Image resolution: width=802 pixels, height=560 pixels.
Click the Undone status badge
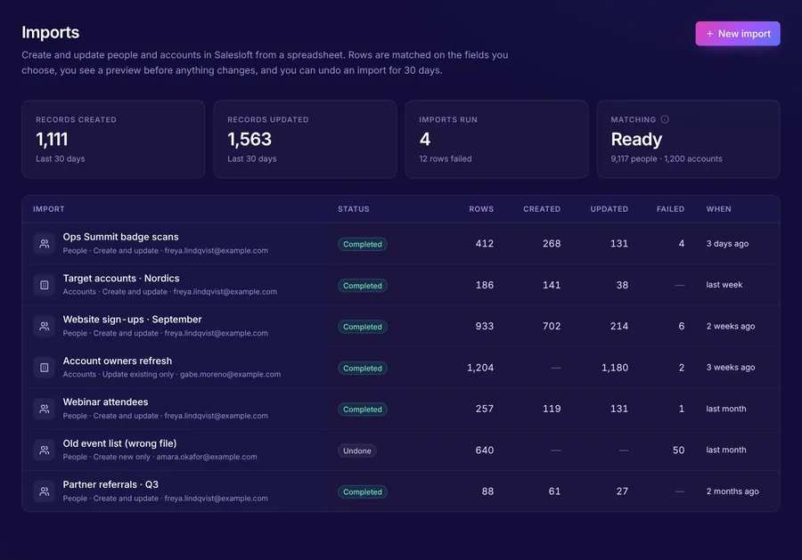357,450
